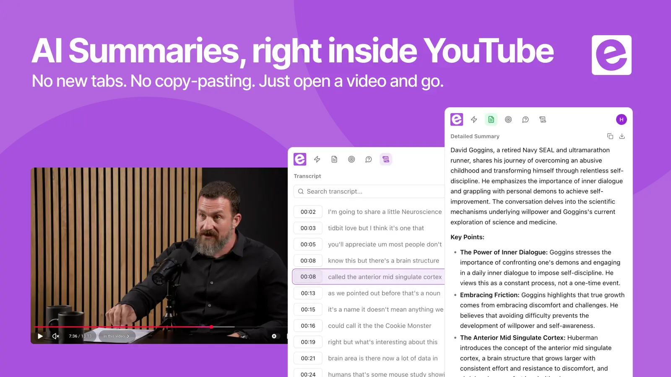
Task: Select the green detailed summary document icon
Action: click(x=491, y=119)
